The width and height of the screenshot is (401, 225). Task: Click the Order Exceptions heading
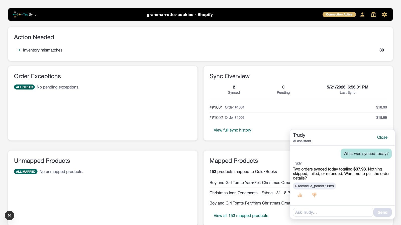point(37,76)
